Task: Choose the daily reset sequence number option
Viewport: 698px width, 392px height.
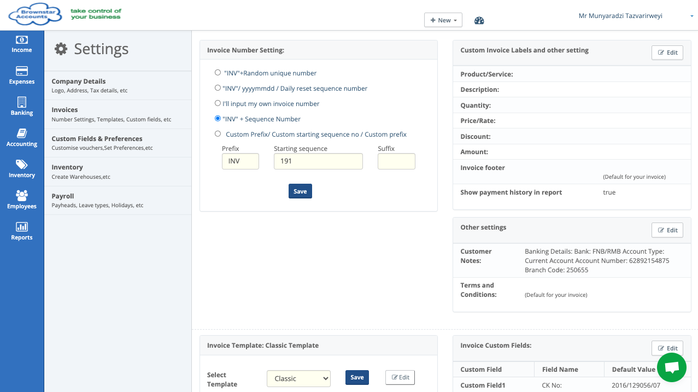Action: (x=218, y=88)
